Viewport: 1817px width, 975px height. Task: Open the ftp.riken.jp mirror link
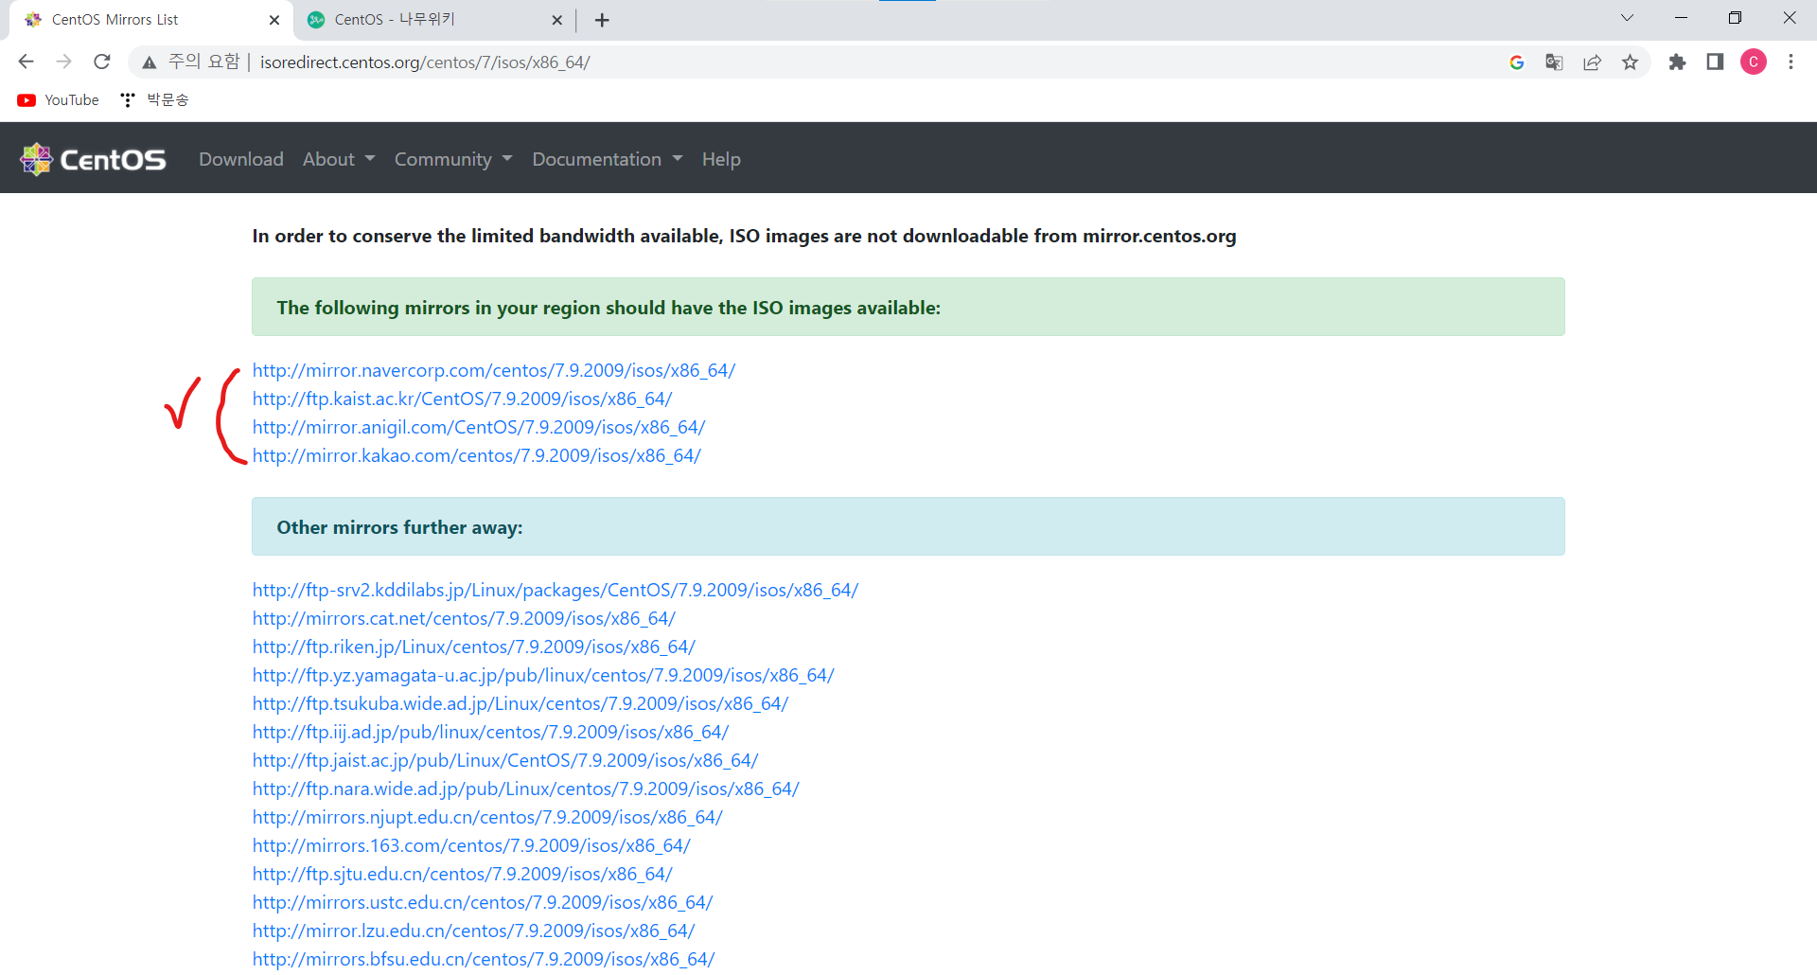[474, 647]
